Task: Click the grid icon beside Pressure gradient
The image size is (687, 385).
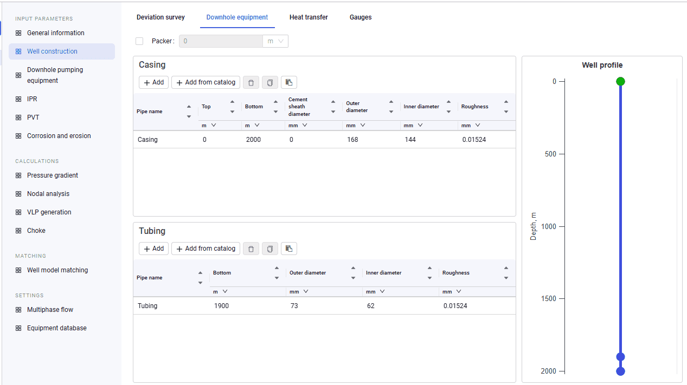Action: coord(18,175)
